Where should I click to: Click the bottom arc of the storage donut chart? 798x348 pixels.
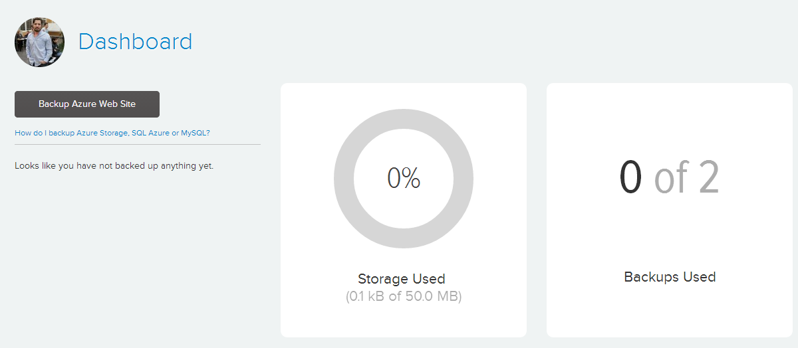[x=404, y=239]
